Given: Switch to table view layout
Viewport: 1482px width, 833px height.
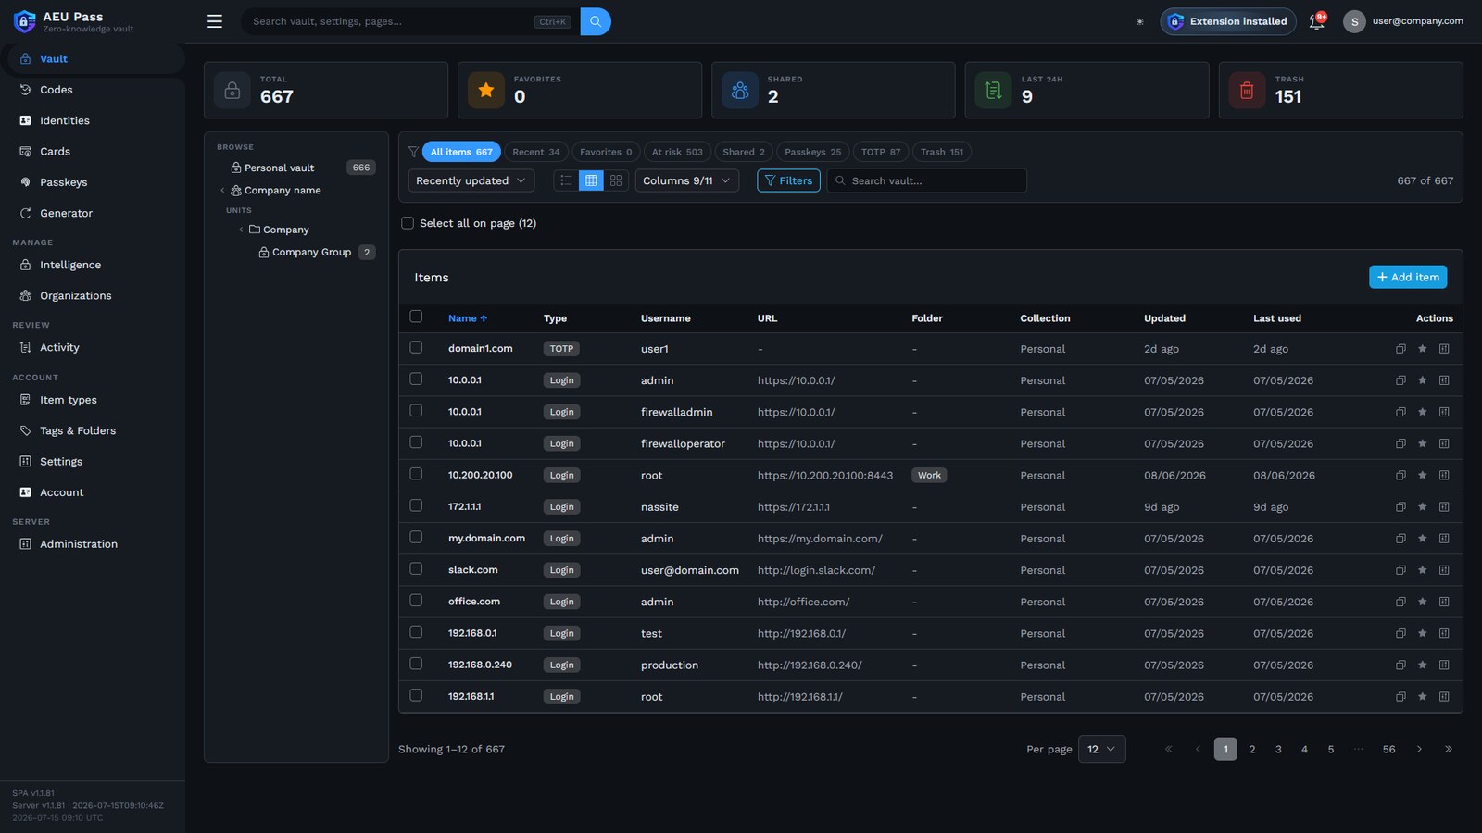Looking at the screenshot, I should [x=591, y=180].
